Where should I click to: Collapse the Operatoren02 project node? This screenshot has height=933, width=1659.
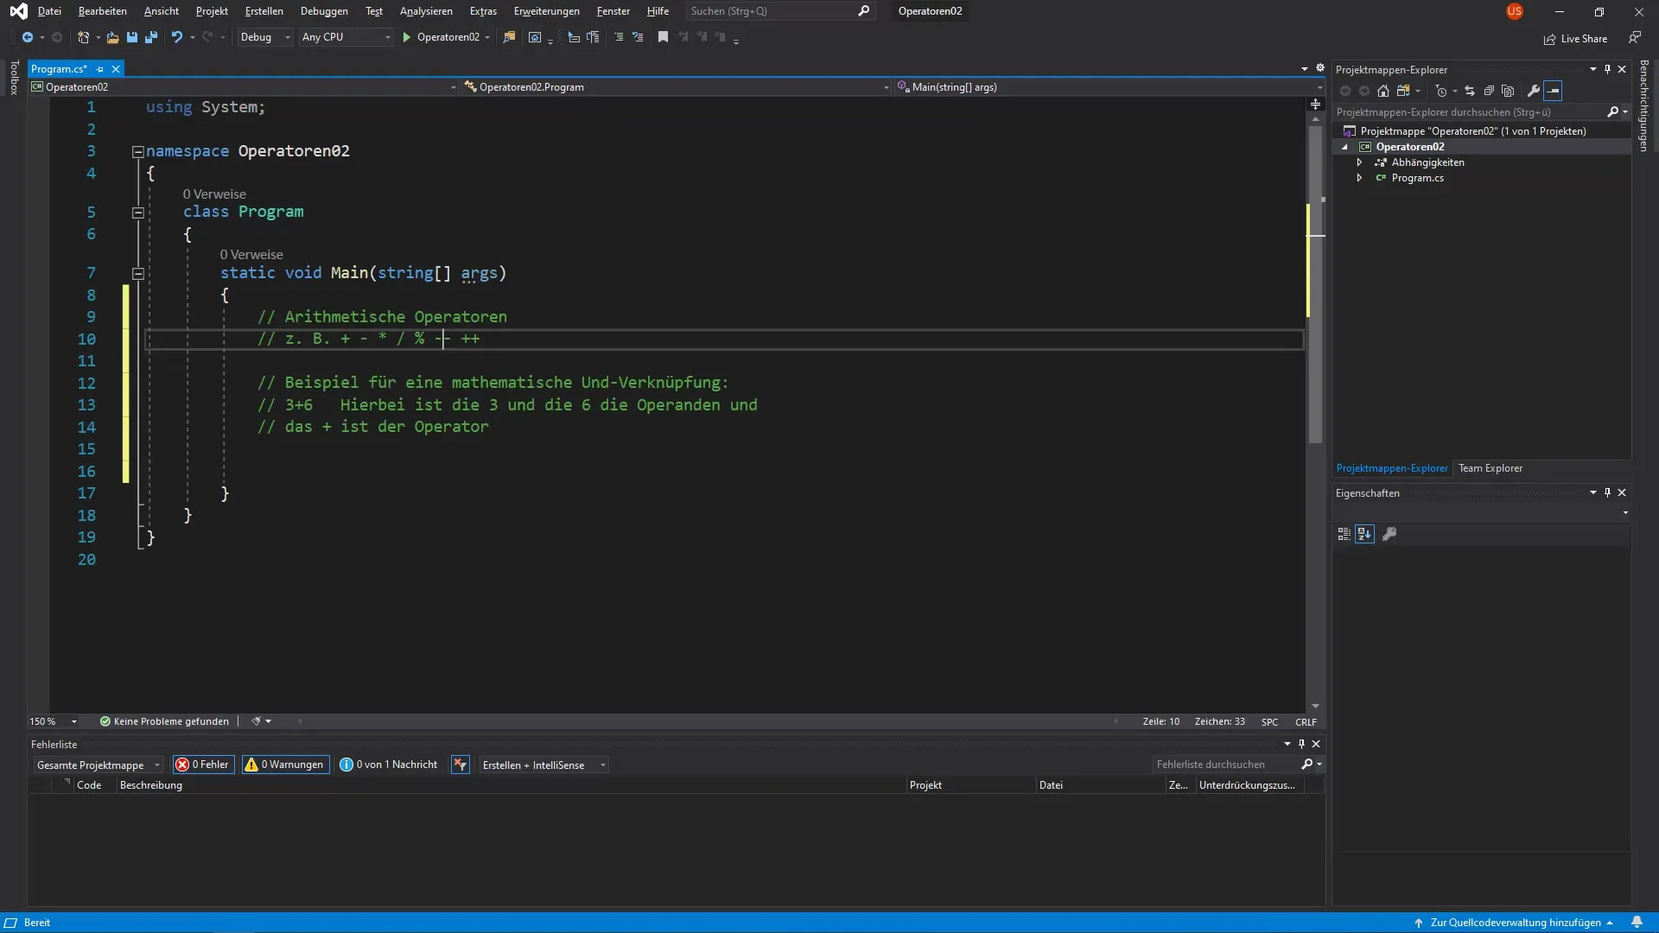(1344, 147)
